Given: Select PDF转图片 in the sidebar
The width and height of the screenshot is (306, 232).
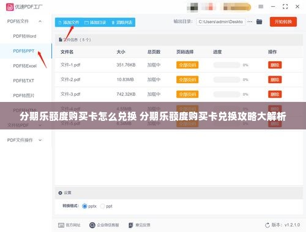Looking at the screenshot, I should 24,95.
